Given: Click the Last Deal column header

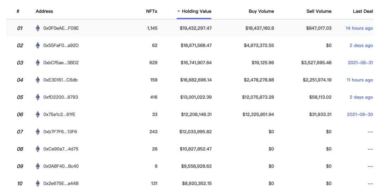Looking at the screenshot, I should coord(363,11).
